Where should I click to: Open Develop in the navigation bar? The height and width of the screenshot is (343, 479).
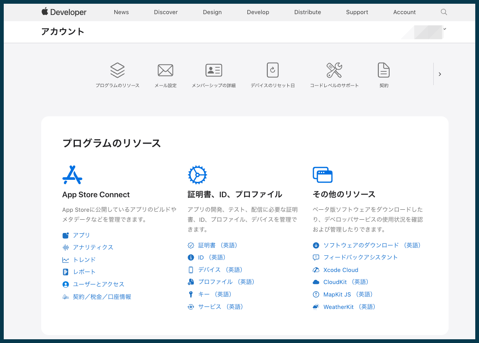258,12
